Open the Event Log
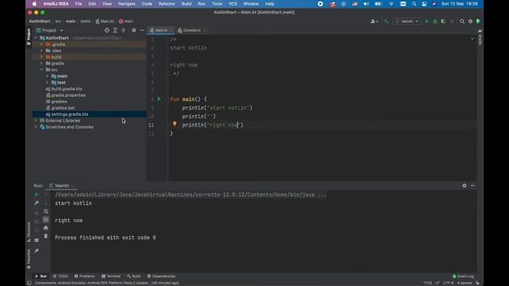 click(x=463, y=276)
